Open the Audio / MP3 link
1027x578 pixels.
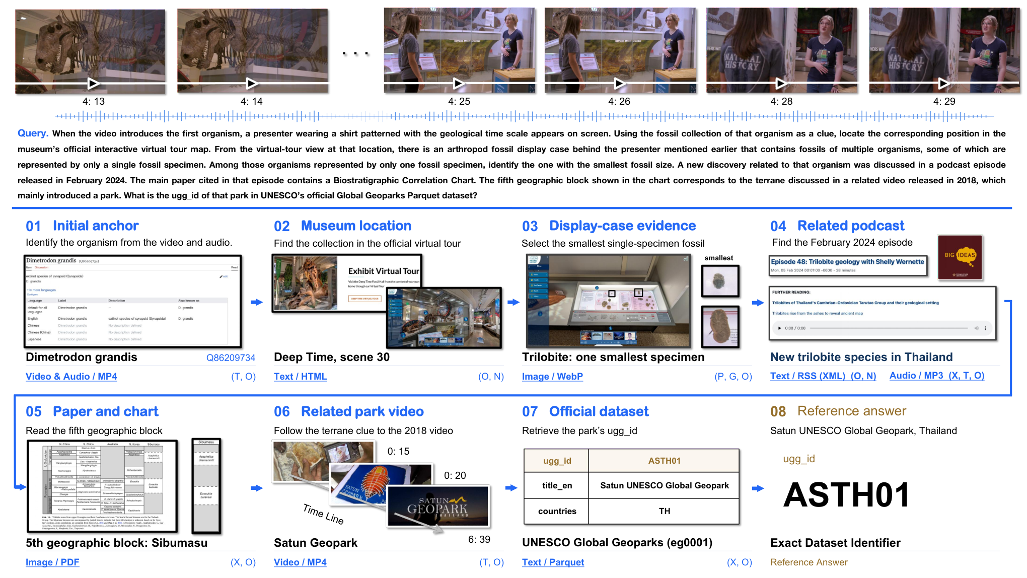click(937, 375)
